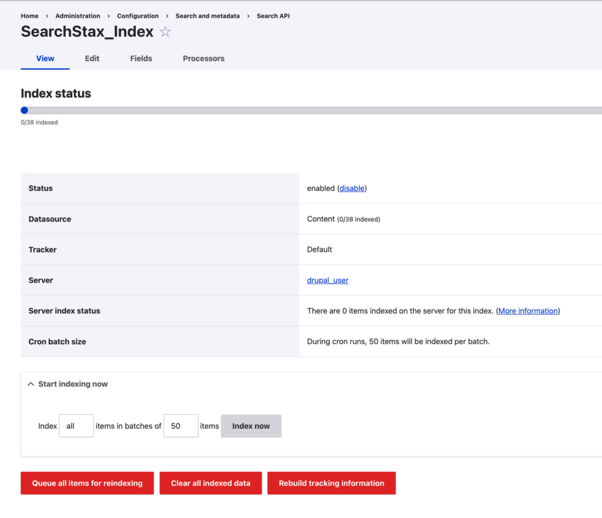Screen dimensions: 602x518
Task: Click 'Content (0/38 indexed)' datasource value
Action: (343, 219)
